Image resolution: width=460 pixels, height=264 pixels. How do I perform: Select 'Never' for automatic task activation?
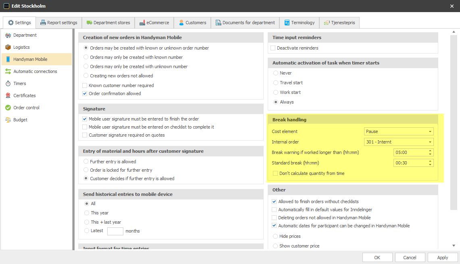[276, 73]
